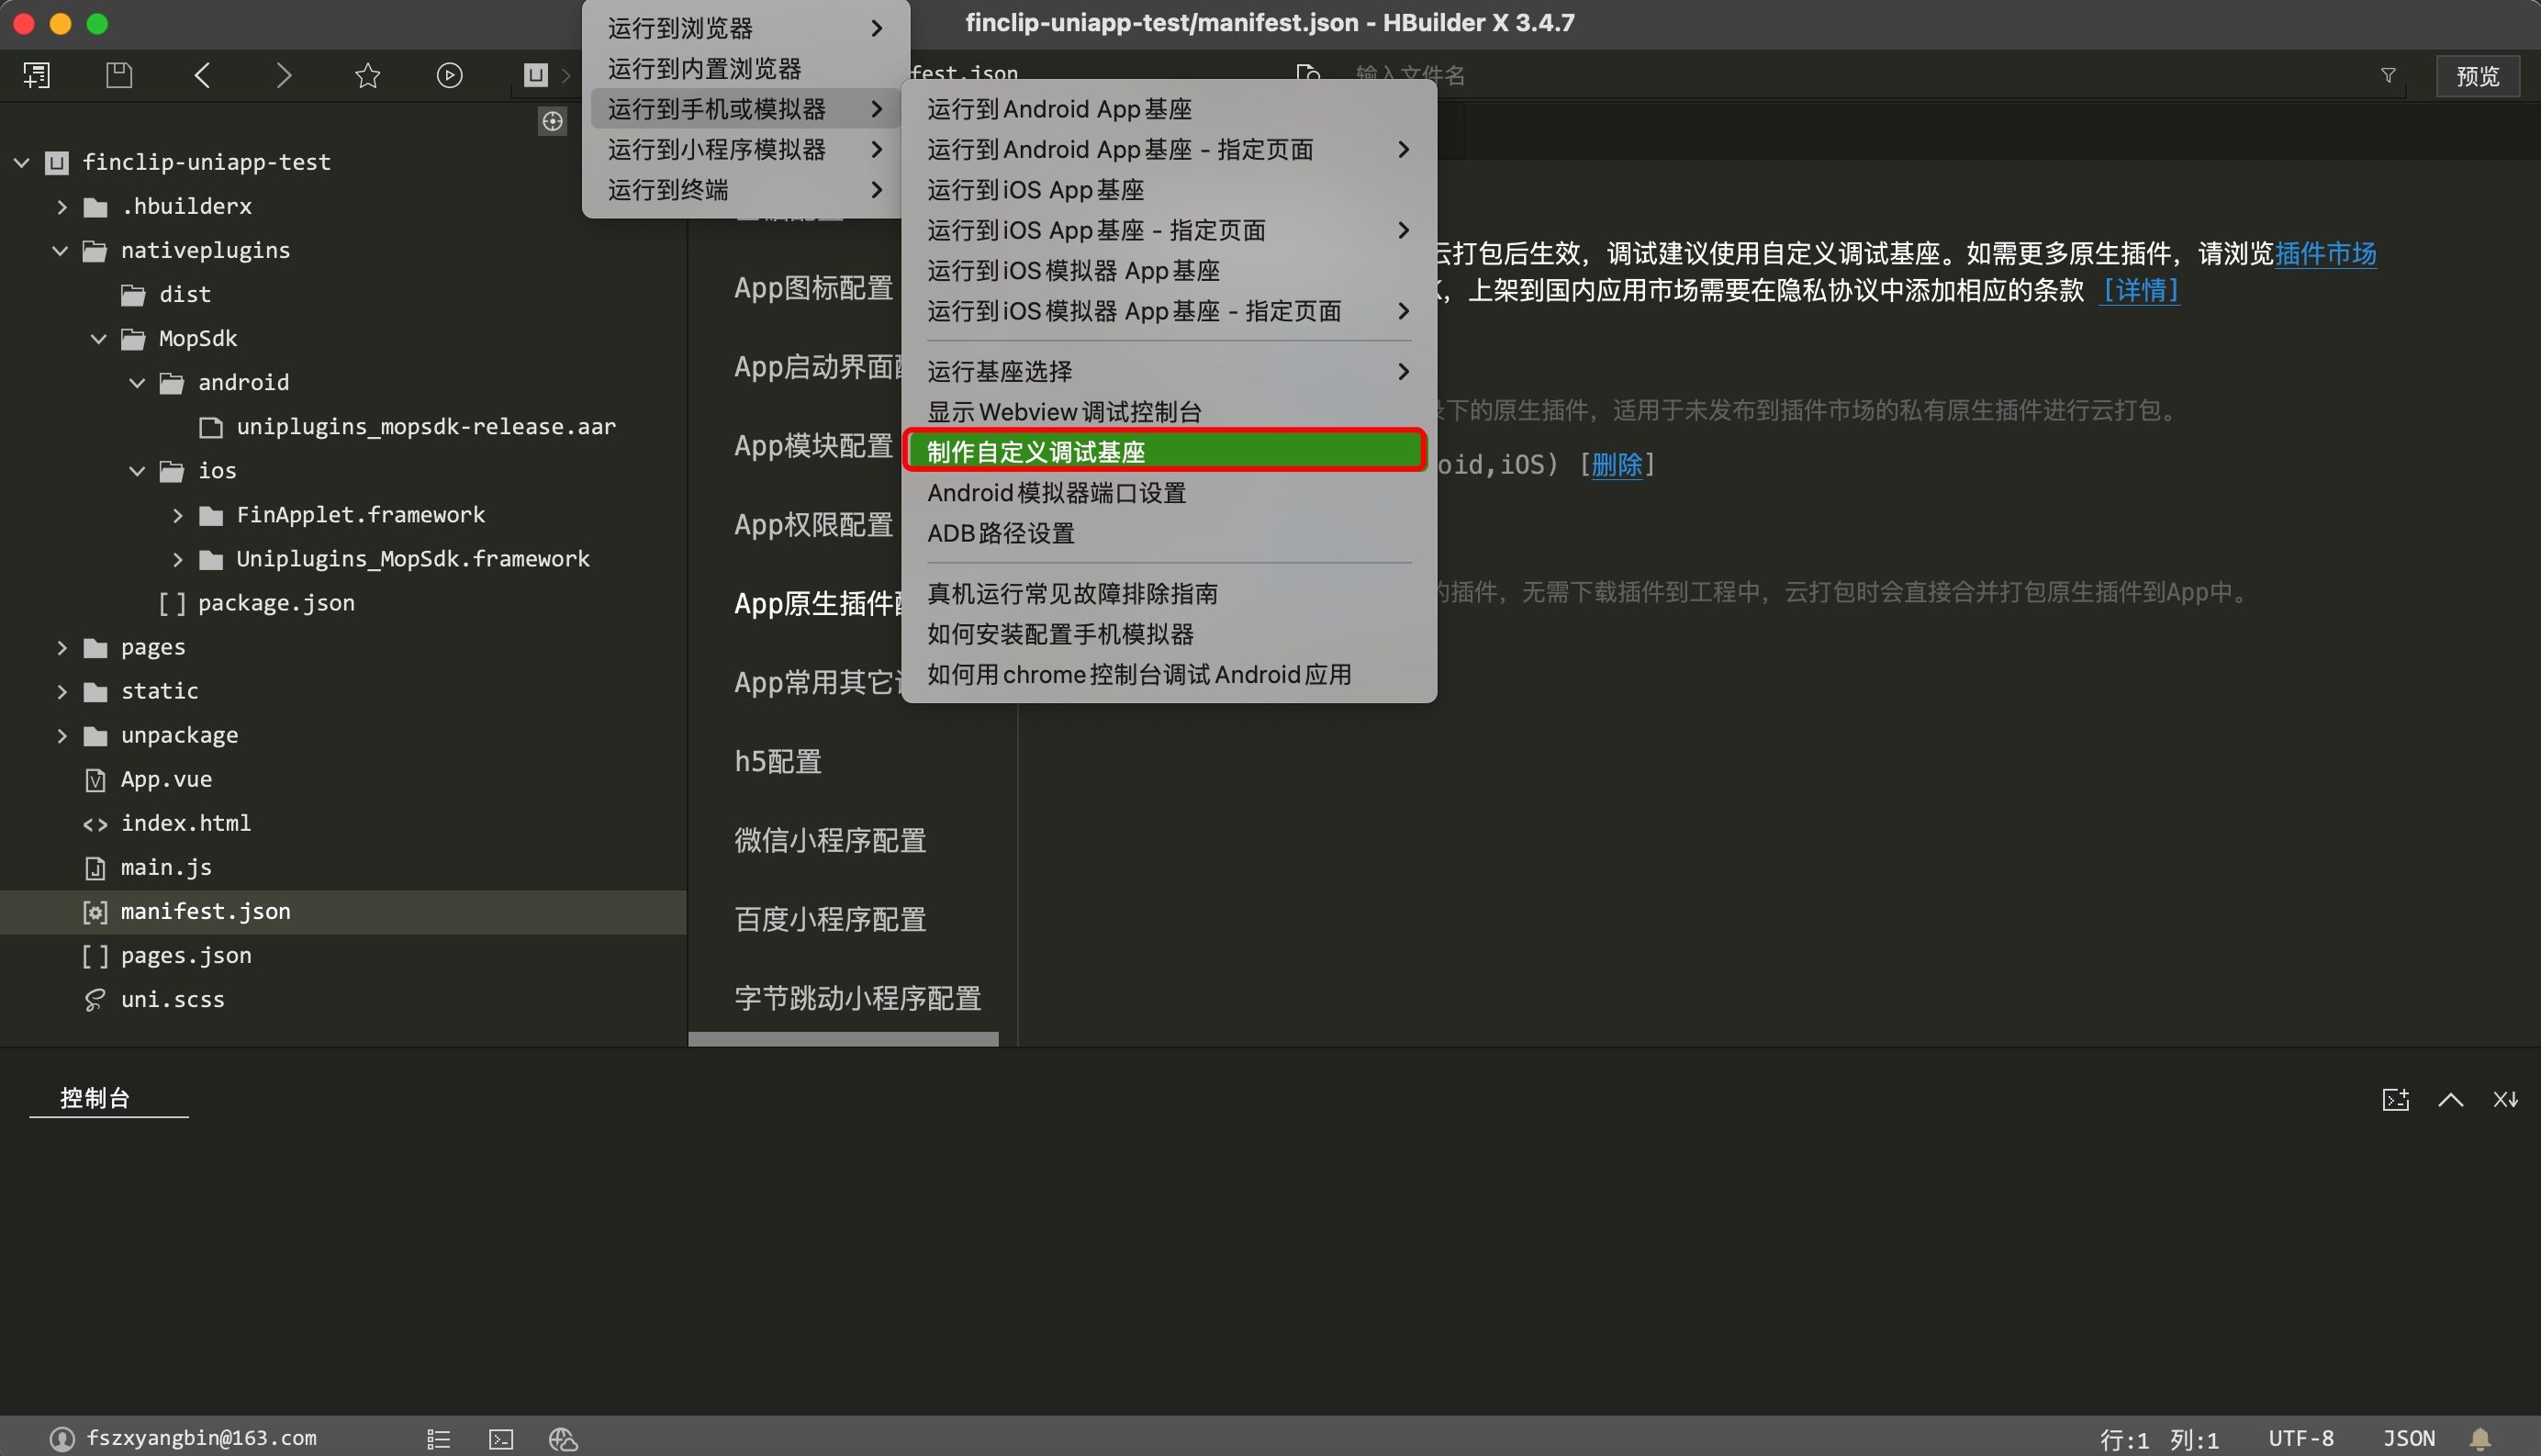The image size is (2541, 1456).
Task: Click the locate file target icon
Action: [552, 121]
